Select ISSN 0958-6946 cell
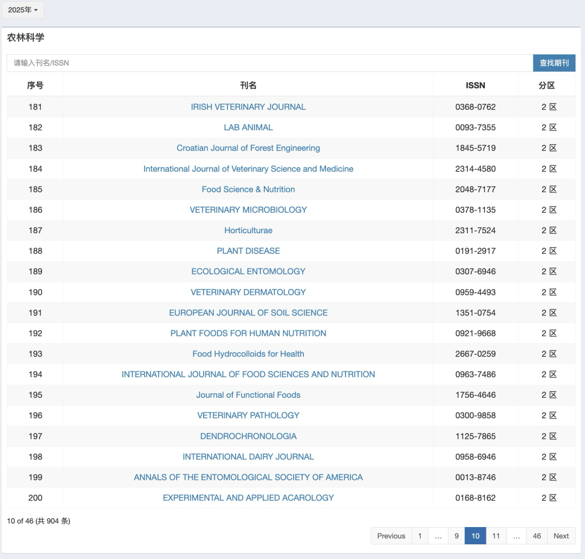585x559 pixels. click(476, 457)
